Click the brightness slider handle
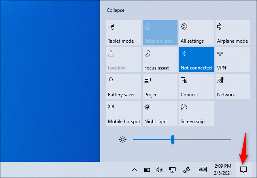 tap(173, 140)
